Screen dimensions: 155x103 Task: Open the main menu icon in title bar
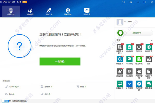(131, 2)
